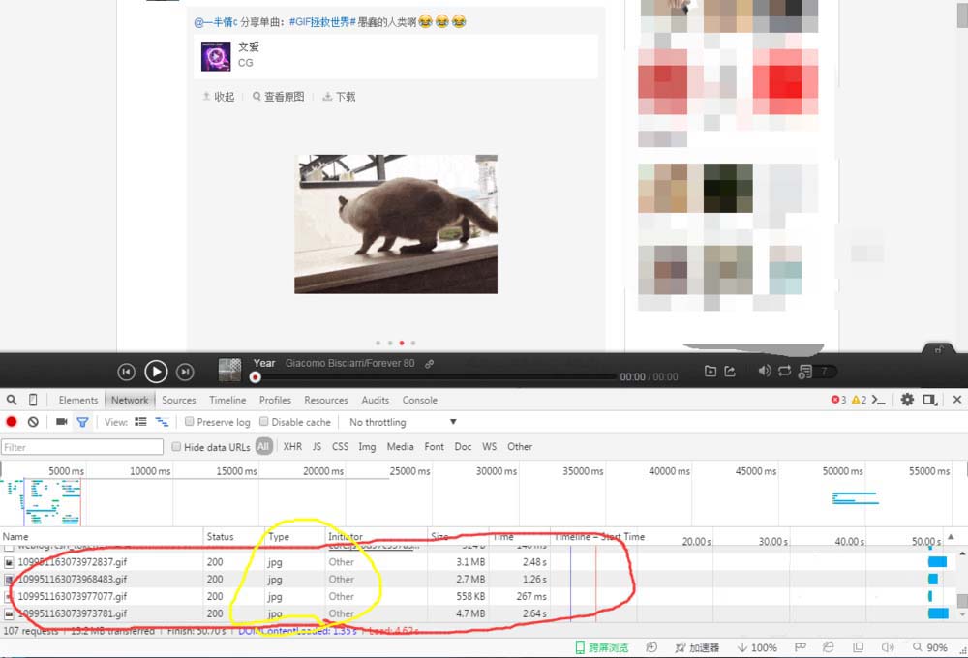Select the Network tab

click(x=130, y=400)
